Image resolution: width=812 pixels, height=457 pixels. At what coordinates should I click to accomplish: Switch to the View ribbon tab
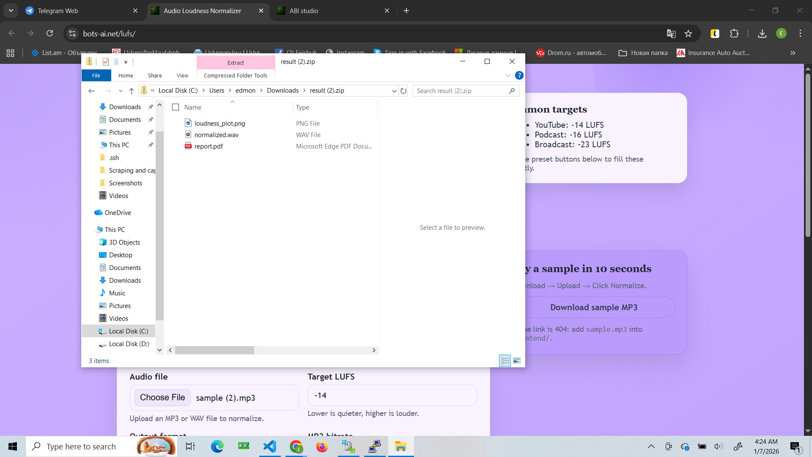[182, 75]
